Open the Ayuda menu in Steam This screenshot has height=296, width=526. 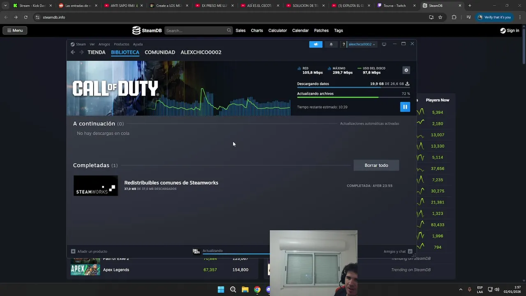click(138, 44)
